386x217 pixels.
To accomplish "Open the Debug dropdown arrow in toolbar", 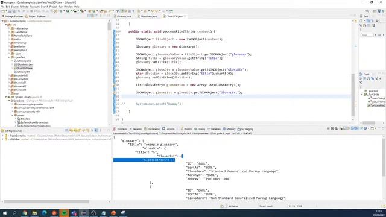I will (64, 11).
